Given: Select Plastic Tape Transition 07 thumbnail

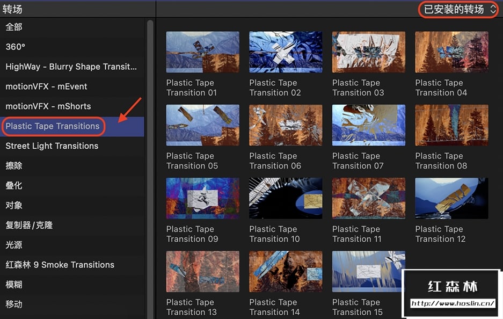Looking at the screenshot, I should 369,125.
